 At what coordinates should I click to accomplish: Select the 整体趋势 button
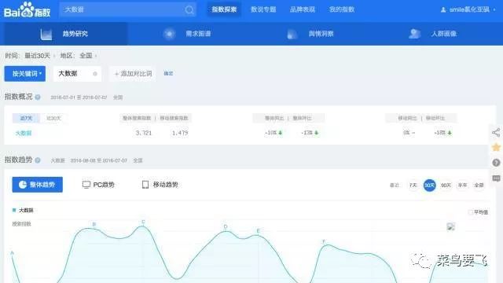click(x=38, y=185)
